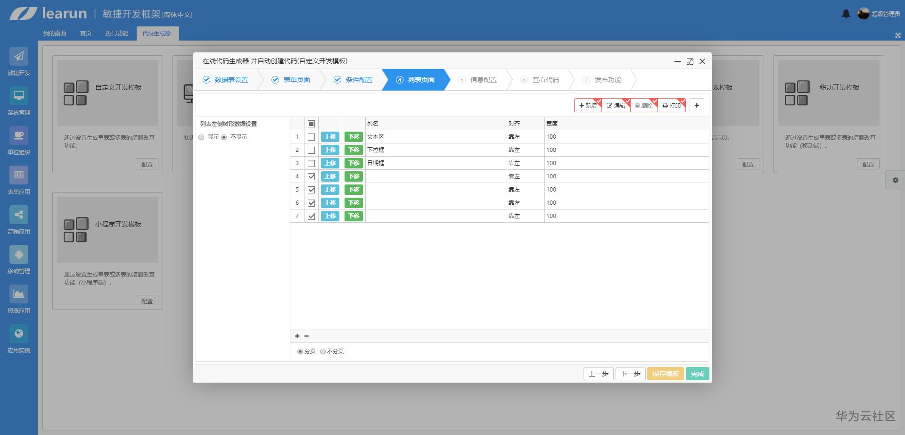
Task: Select the 小程序开发模板 card thumbnail
Action: point(107,230)
